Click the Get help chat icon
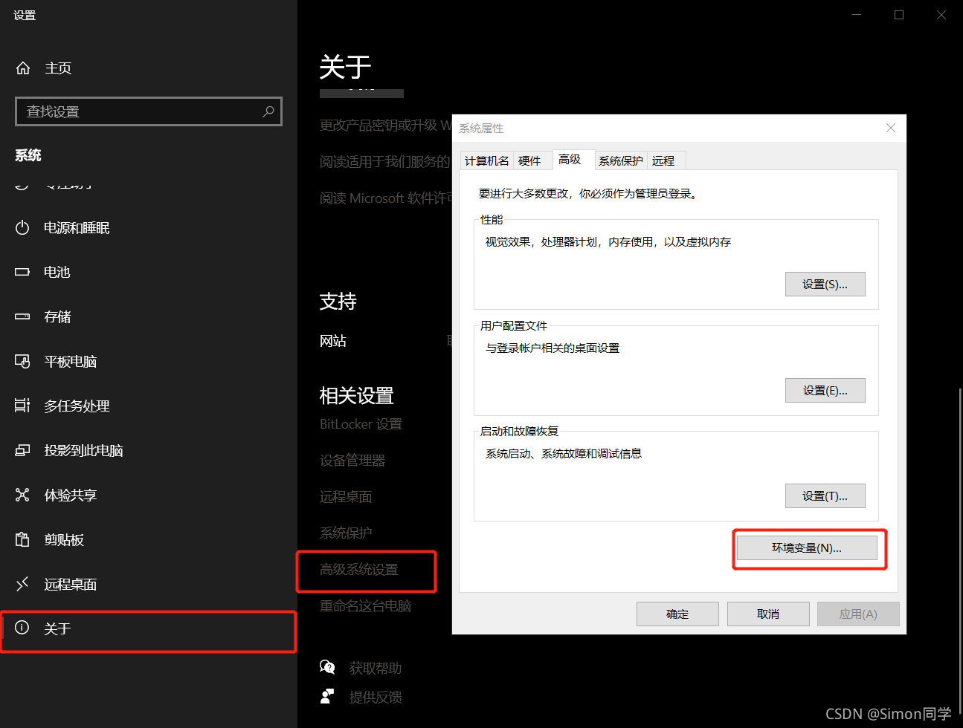This screenshot has height=728, width=963. click(x=327, y=667)
